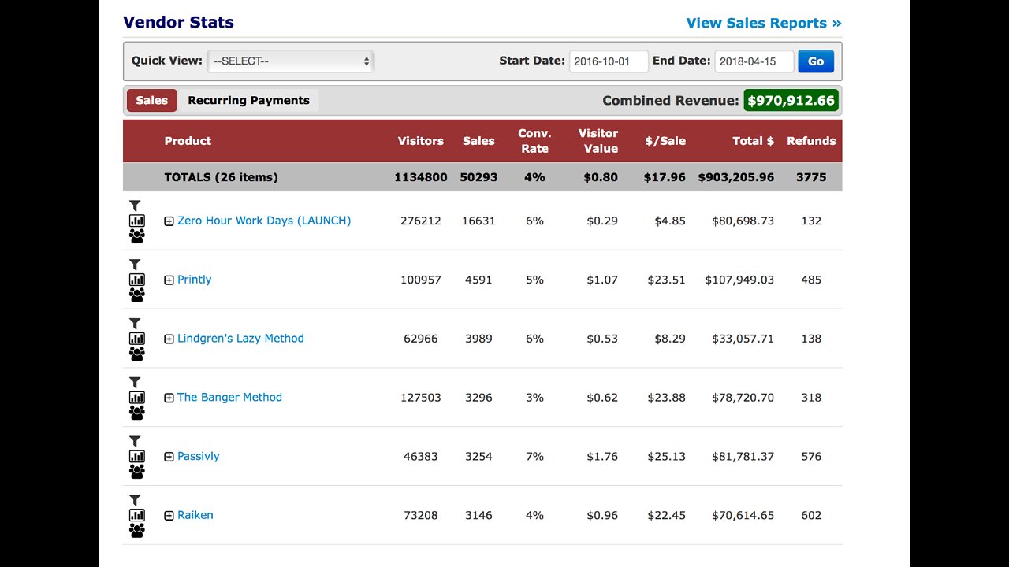Click the Visitors column header

point(420,141)
